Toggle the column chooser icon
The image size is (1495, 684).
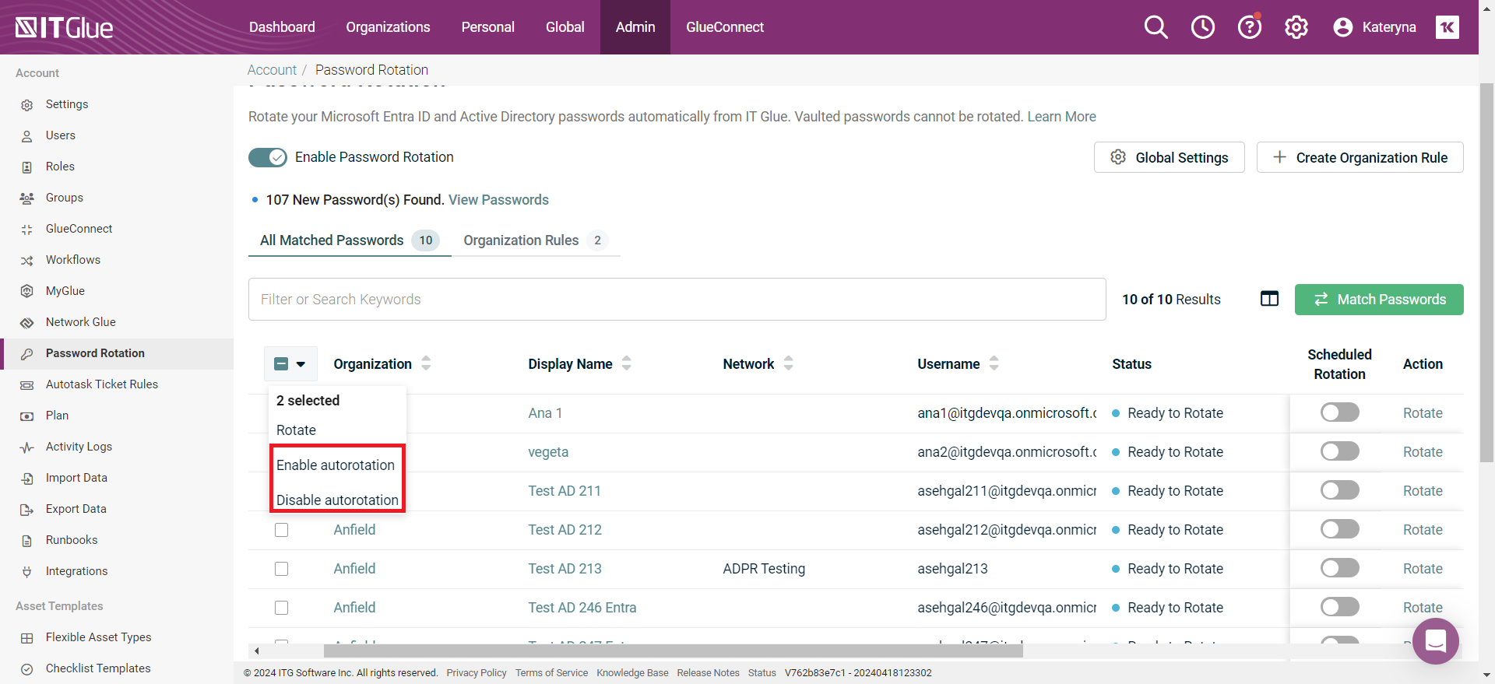tap(1269, 299)
